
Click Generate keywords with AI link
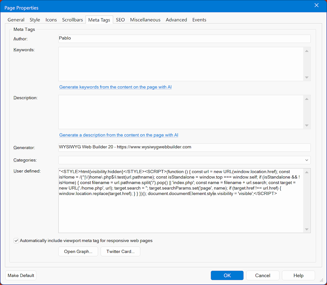click(115, 87)
